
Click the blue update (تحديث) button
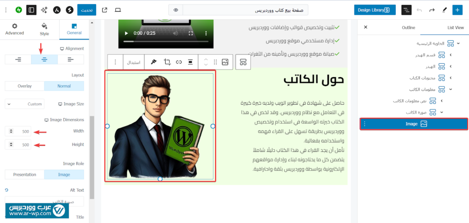(87, 10)
